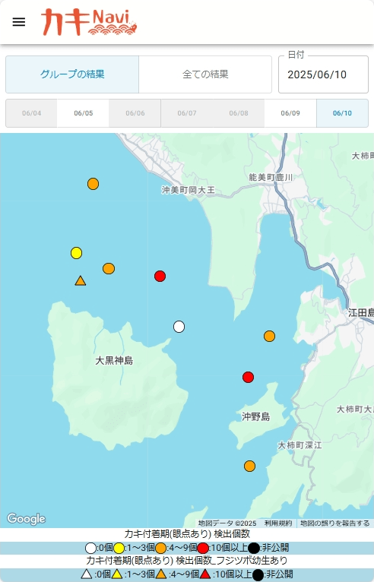
Task: Open 地図の誤りを報告する link
Action: point(334,523)
